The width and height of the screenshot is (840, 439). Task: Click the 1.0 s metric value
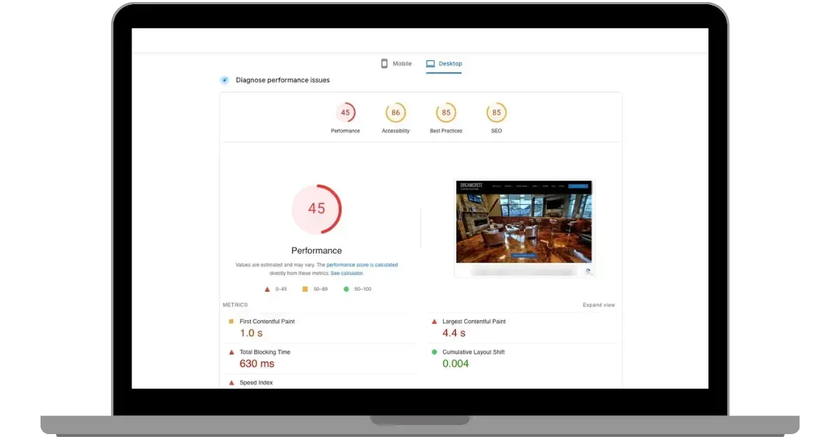click(x=251, y=333)
